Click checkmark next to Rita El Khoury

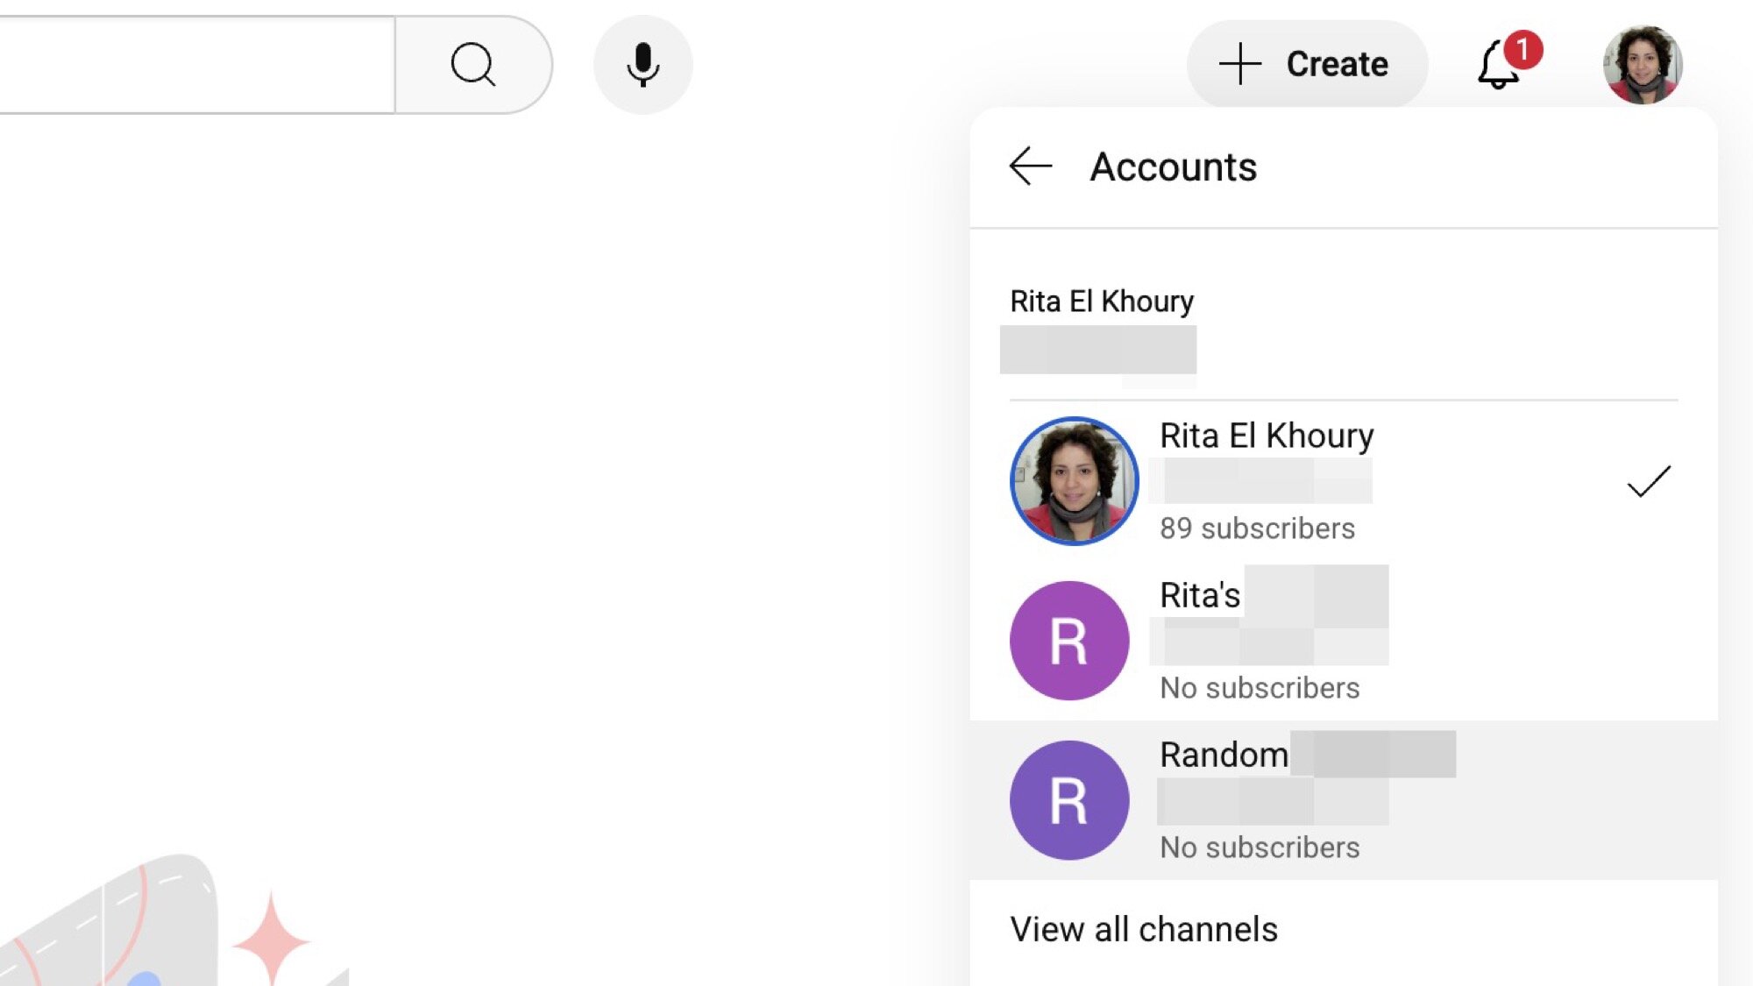pyautogui.click(x=1649, y=481)
